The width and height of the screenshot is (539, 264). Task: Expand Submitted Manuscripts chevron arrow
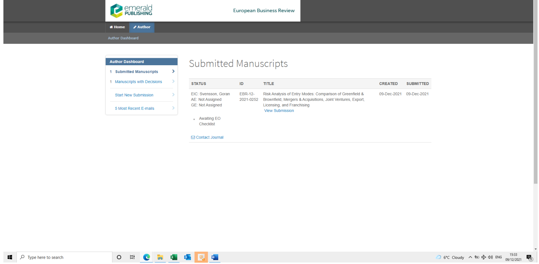pyautogui.click(x=173, y=71)
